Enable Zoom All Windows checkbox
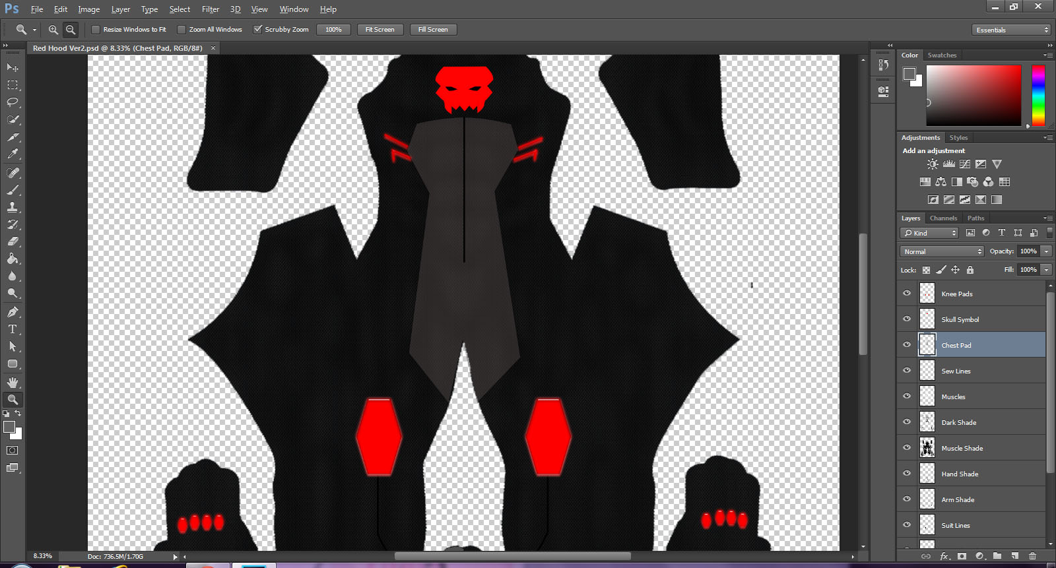 (181, 30)
